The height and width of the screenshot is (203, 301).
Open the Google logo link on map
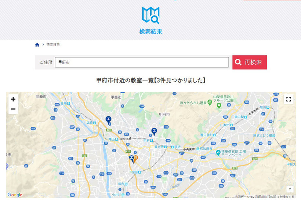15,195
